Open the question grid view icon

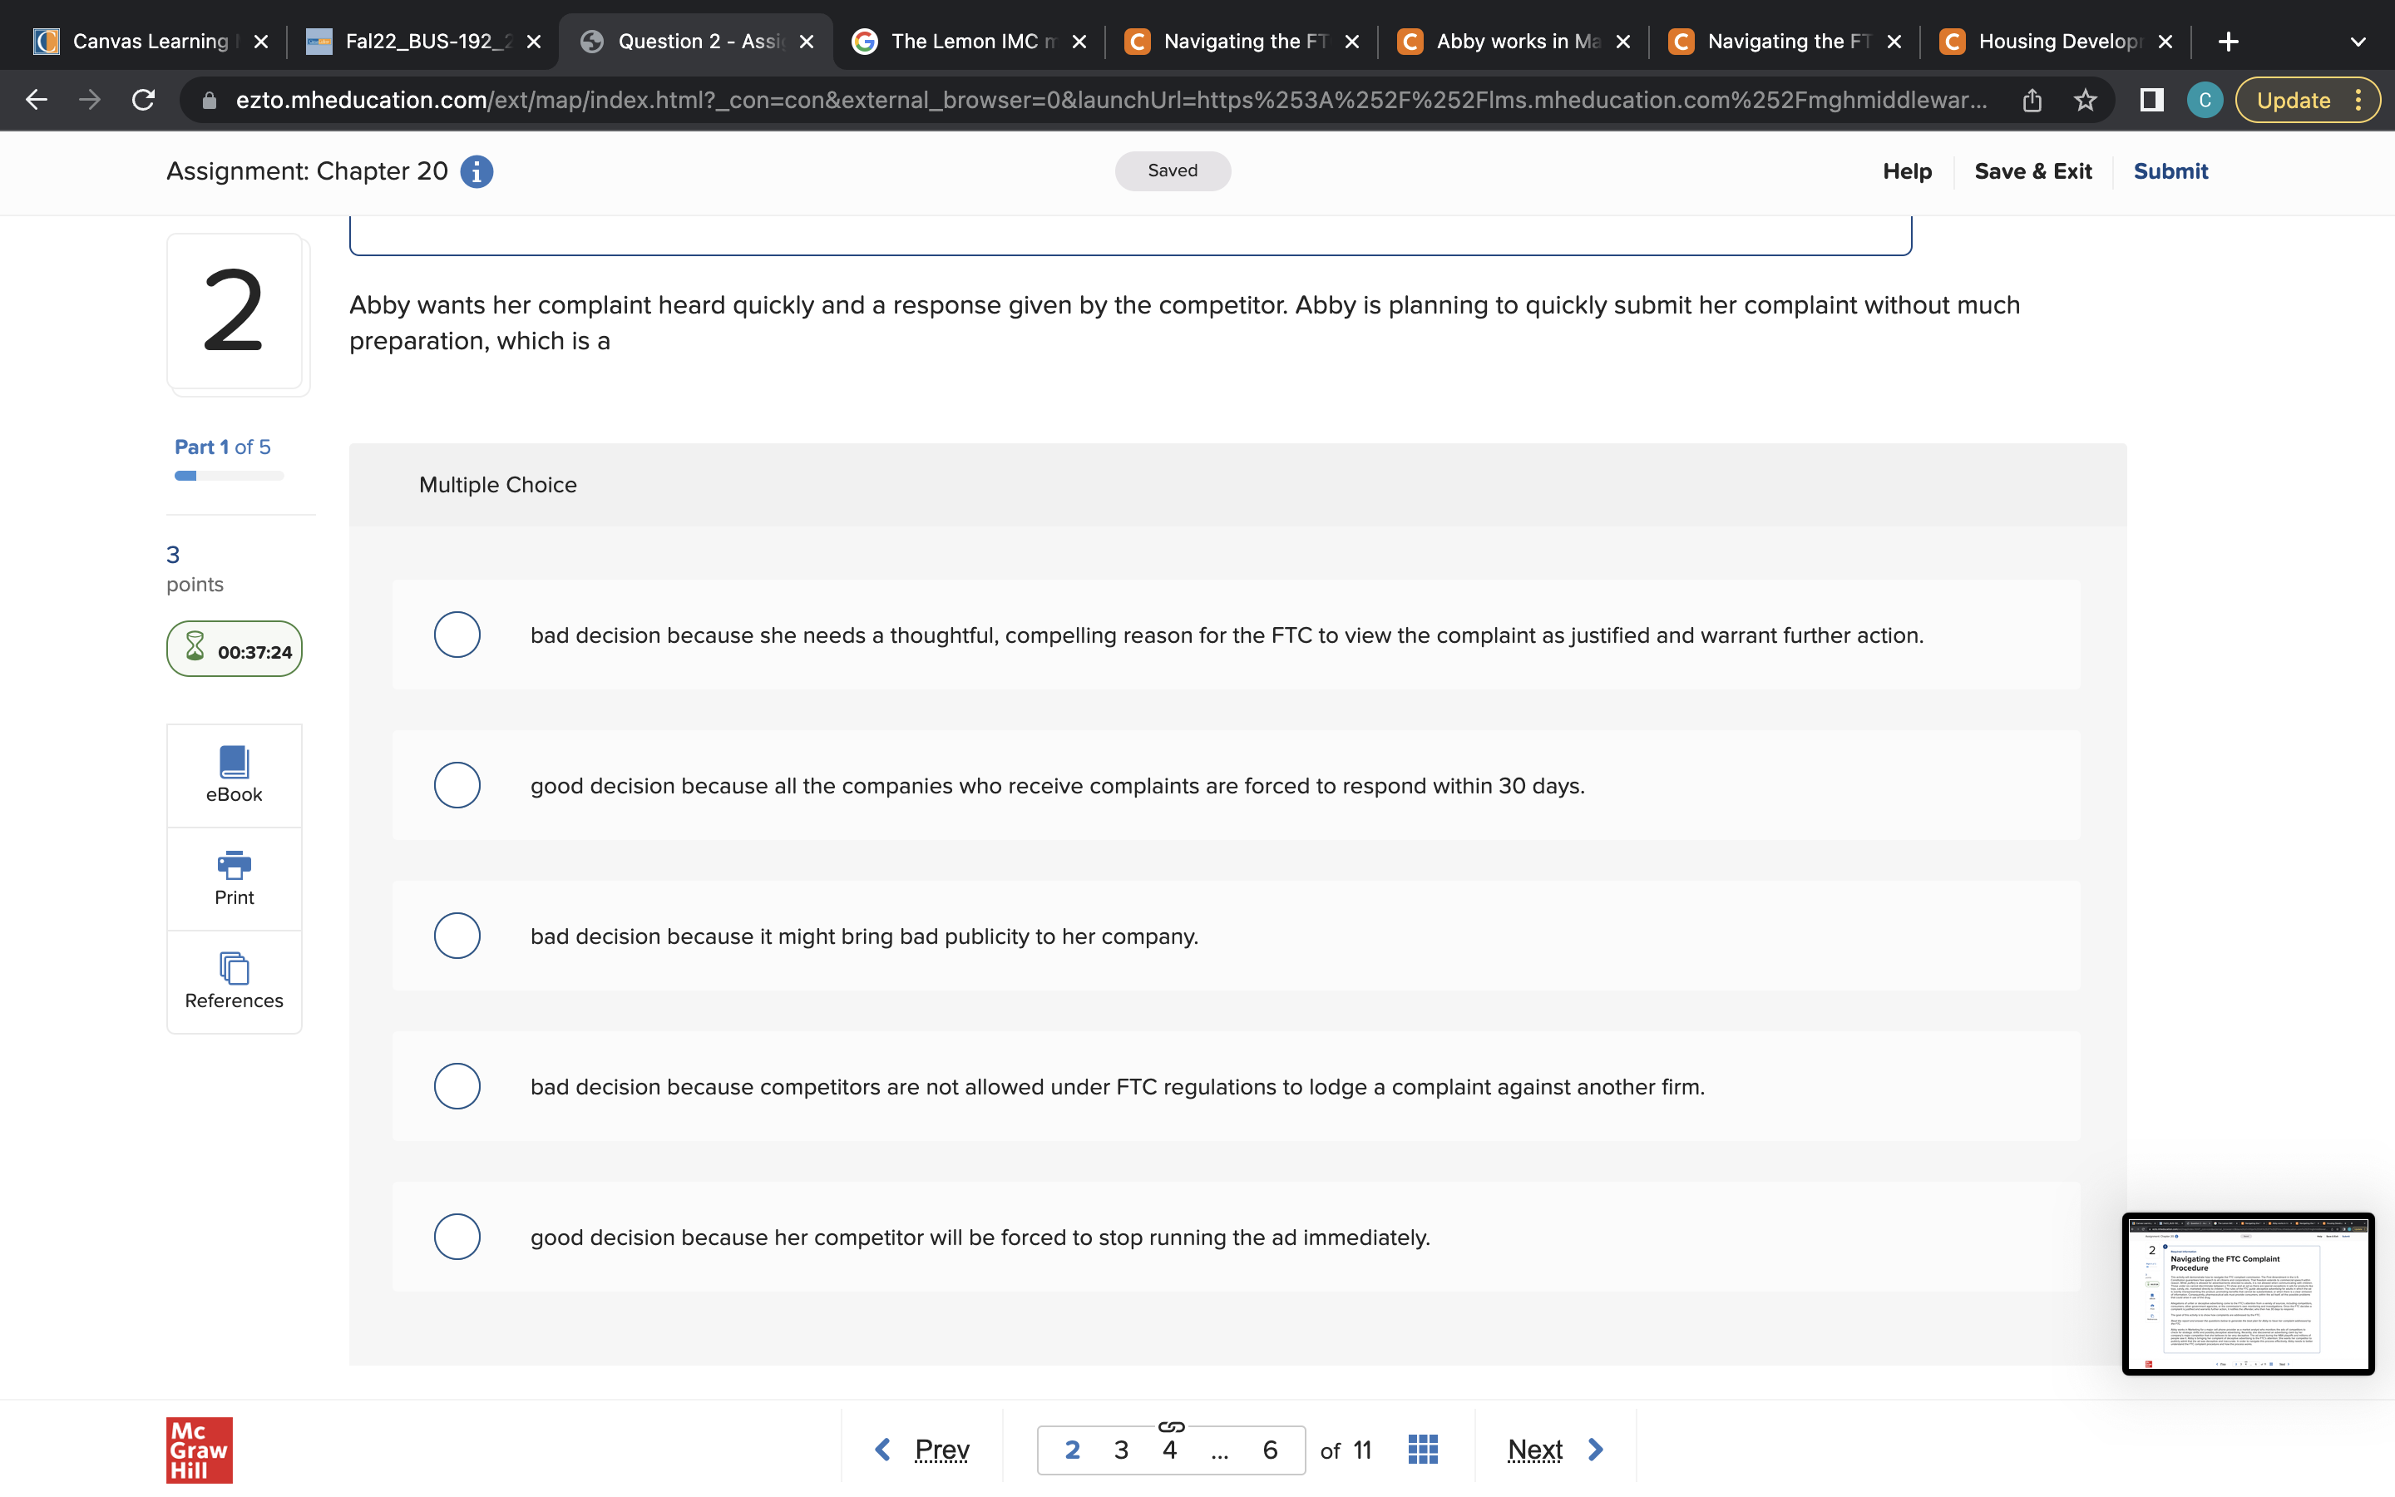point(1422,1450)
